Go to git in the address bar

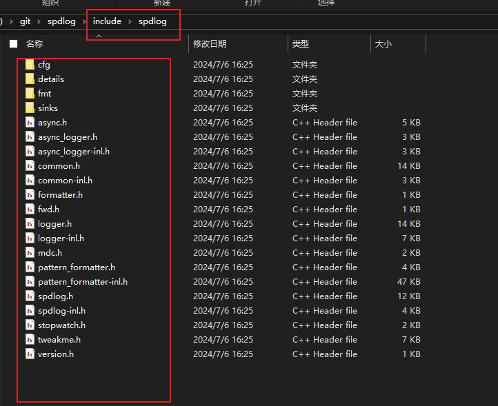[x=25, y=21]
